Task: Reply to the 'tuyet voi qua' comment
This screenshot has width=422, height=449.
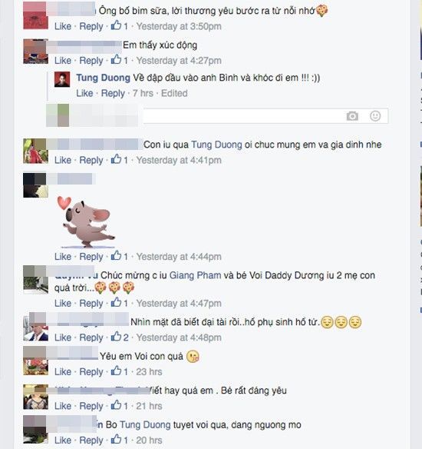Action: [91, 440]
